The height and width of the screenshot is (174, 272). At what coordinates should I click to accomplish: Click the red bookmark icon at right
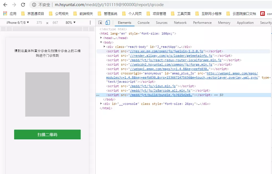263,14
